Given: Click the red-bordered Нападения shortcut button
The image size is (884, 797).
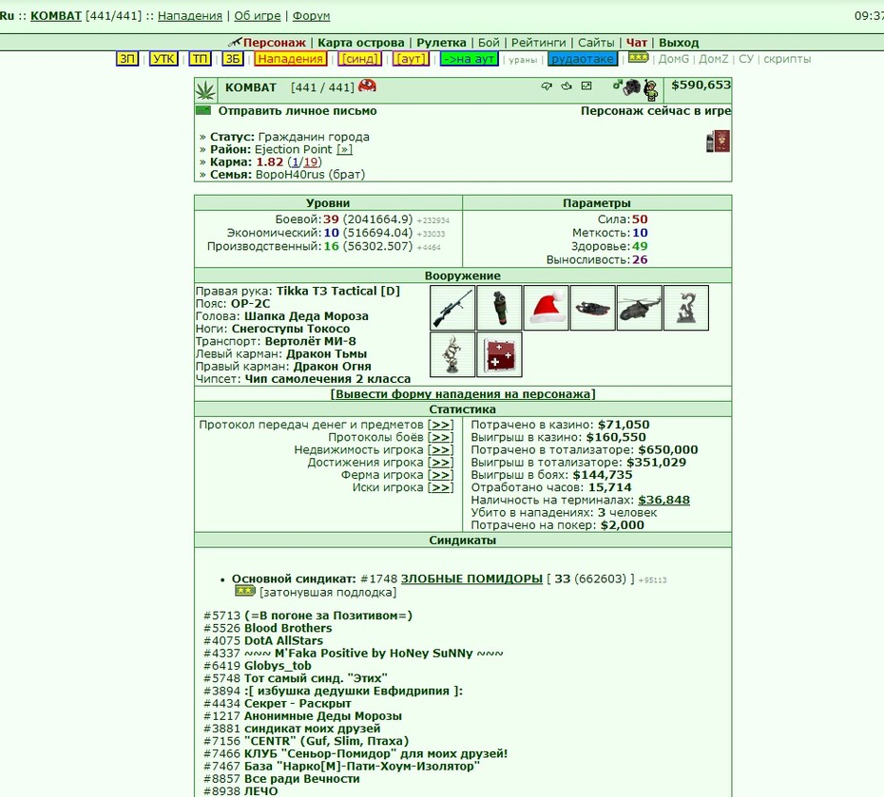Looking at the screenshot, I should [x=290, y=59].
